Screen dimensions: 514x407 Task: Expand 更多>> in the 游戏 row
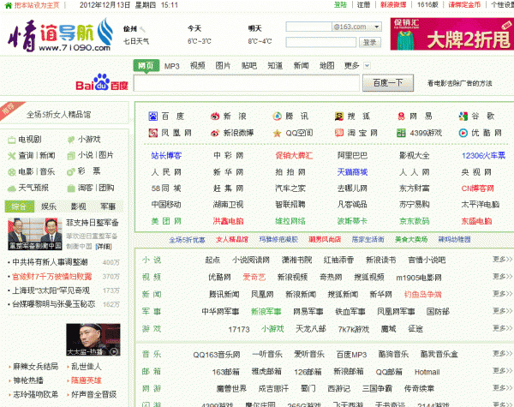503,328
